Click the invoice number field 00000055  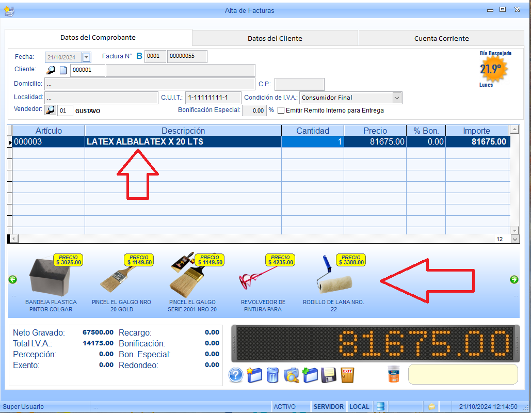[187, 56]
